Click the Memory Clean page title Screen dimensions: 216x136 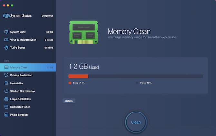tap(129, 31)
